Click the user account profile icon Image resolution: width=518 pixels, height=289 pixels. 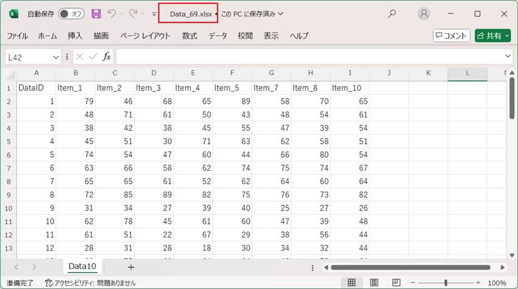pos(425,13)
